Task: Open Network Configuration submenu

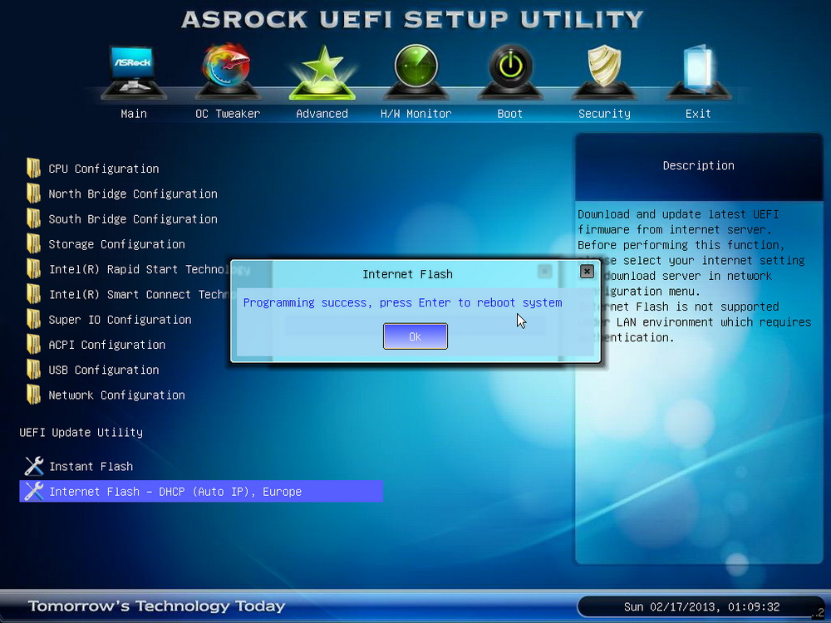Action: tap(116, 395)
